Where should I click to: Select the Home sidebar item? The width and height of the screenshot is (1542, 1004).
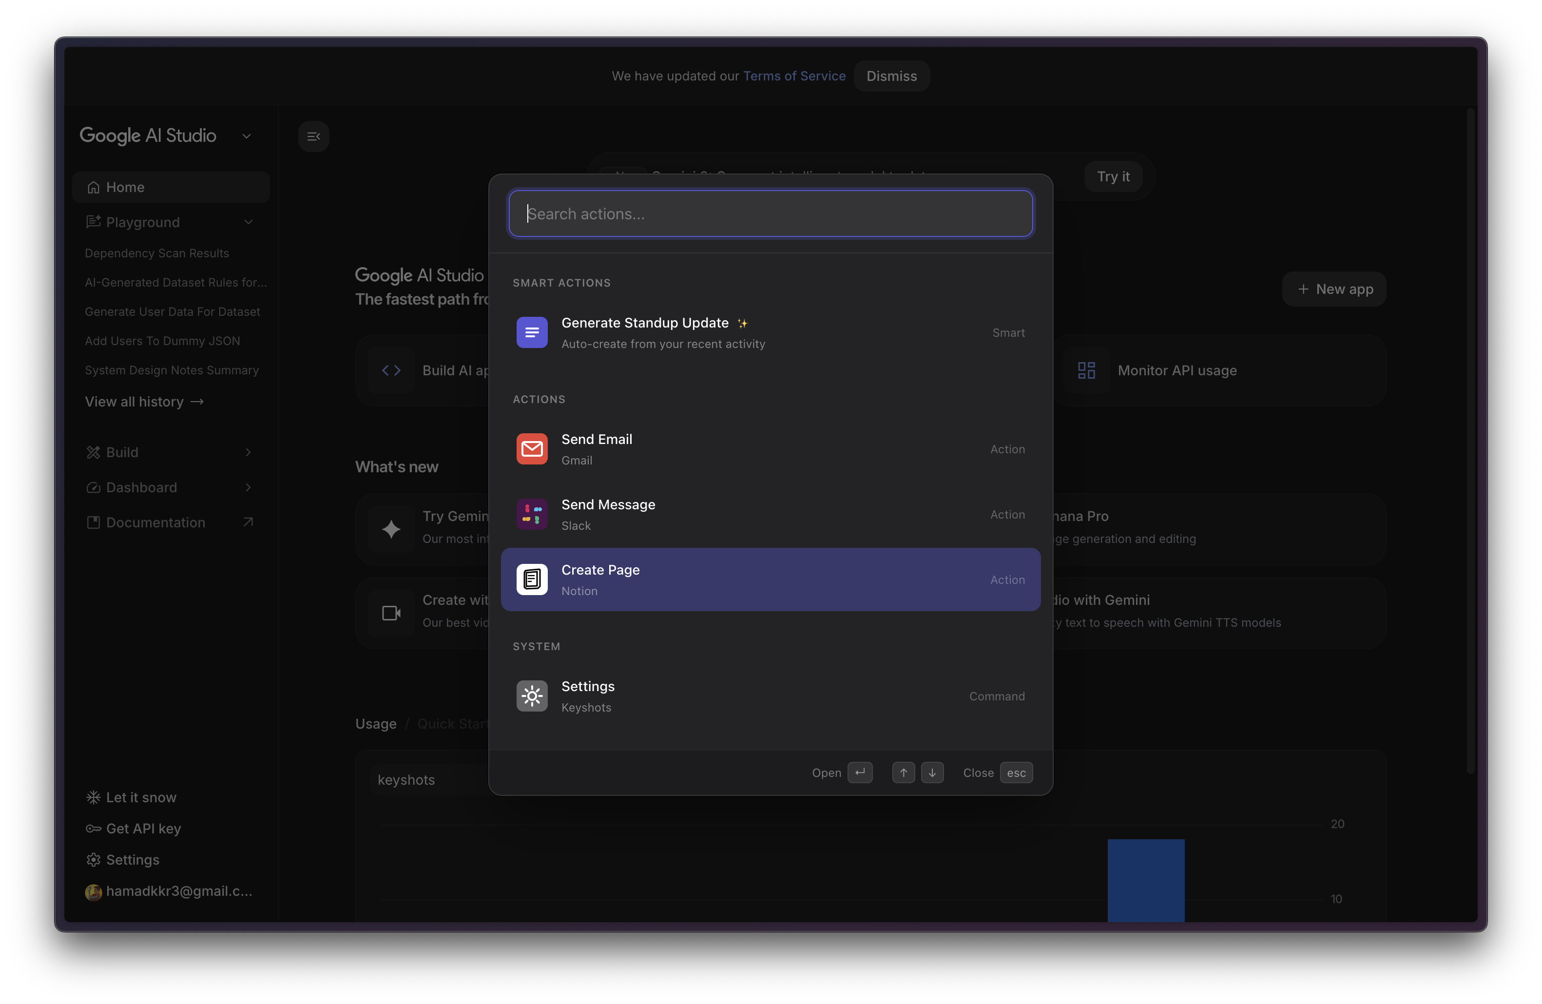point(171,187)
